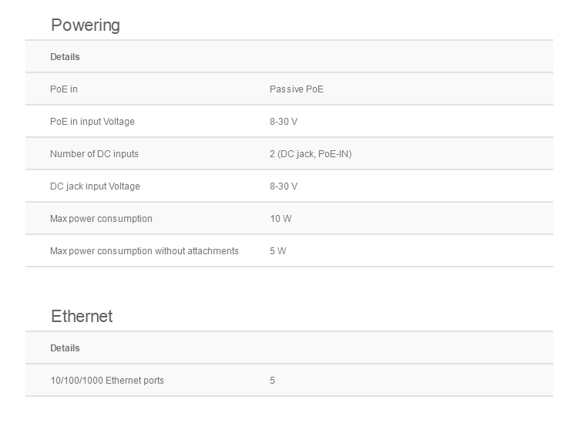Screen dimensions: 578x433
Task: Select the Max power consumption label
Action: point(101,219)
